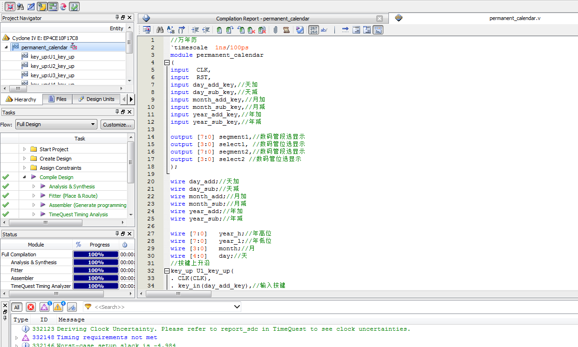Collapse the permanent_calendar hierarchy node

[x=6, y=47]
